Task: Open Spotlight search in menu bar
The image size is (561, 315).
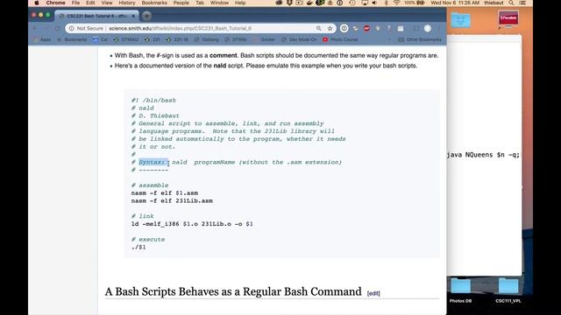Action: (x=512, y=3)
